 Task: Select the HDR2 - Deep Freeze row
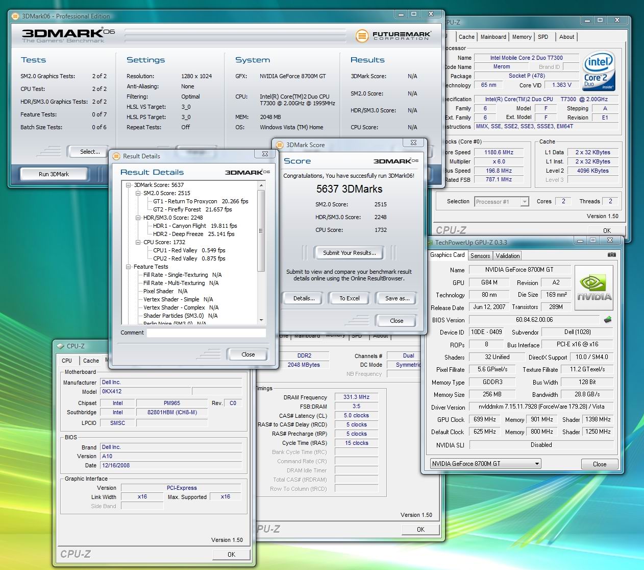point(194,234)
